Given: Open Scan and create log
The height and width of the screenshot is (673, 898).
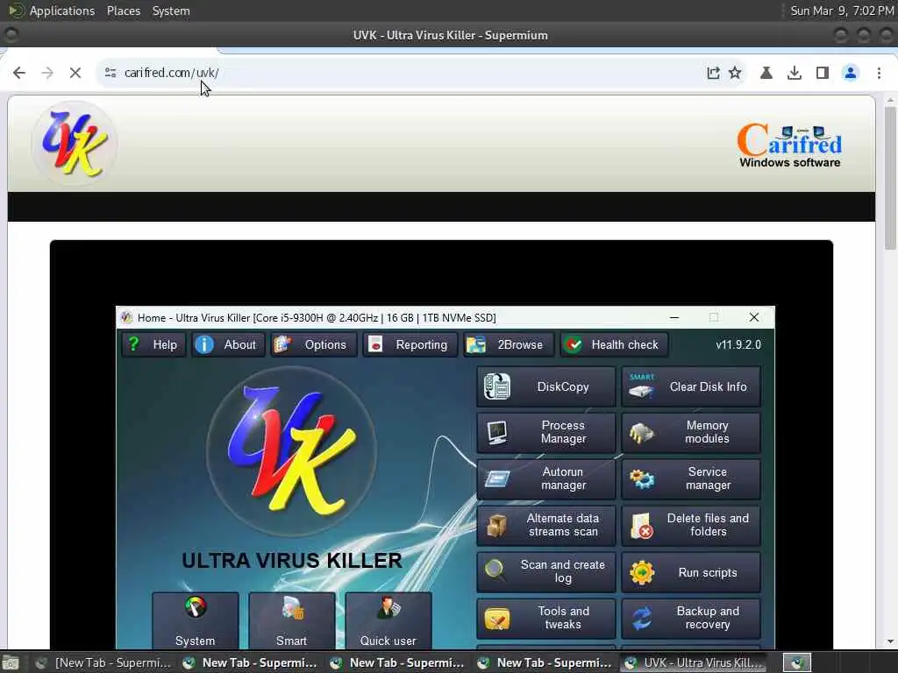Looking at the screenshot, I should pos(545,571).
